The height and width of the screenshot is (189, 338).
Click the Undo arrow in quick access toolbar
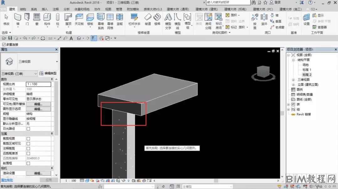25,38
